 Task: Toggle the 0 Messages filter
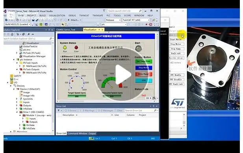coord(106,111)
